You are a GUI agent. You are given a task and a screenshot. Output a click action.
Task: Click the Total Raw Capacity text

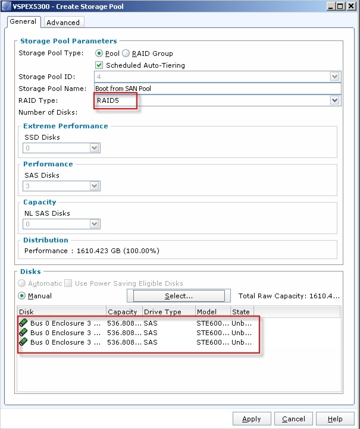tap(289, 296)
